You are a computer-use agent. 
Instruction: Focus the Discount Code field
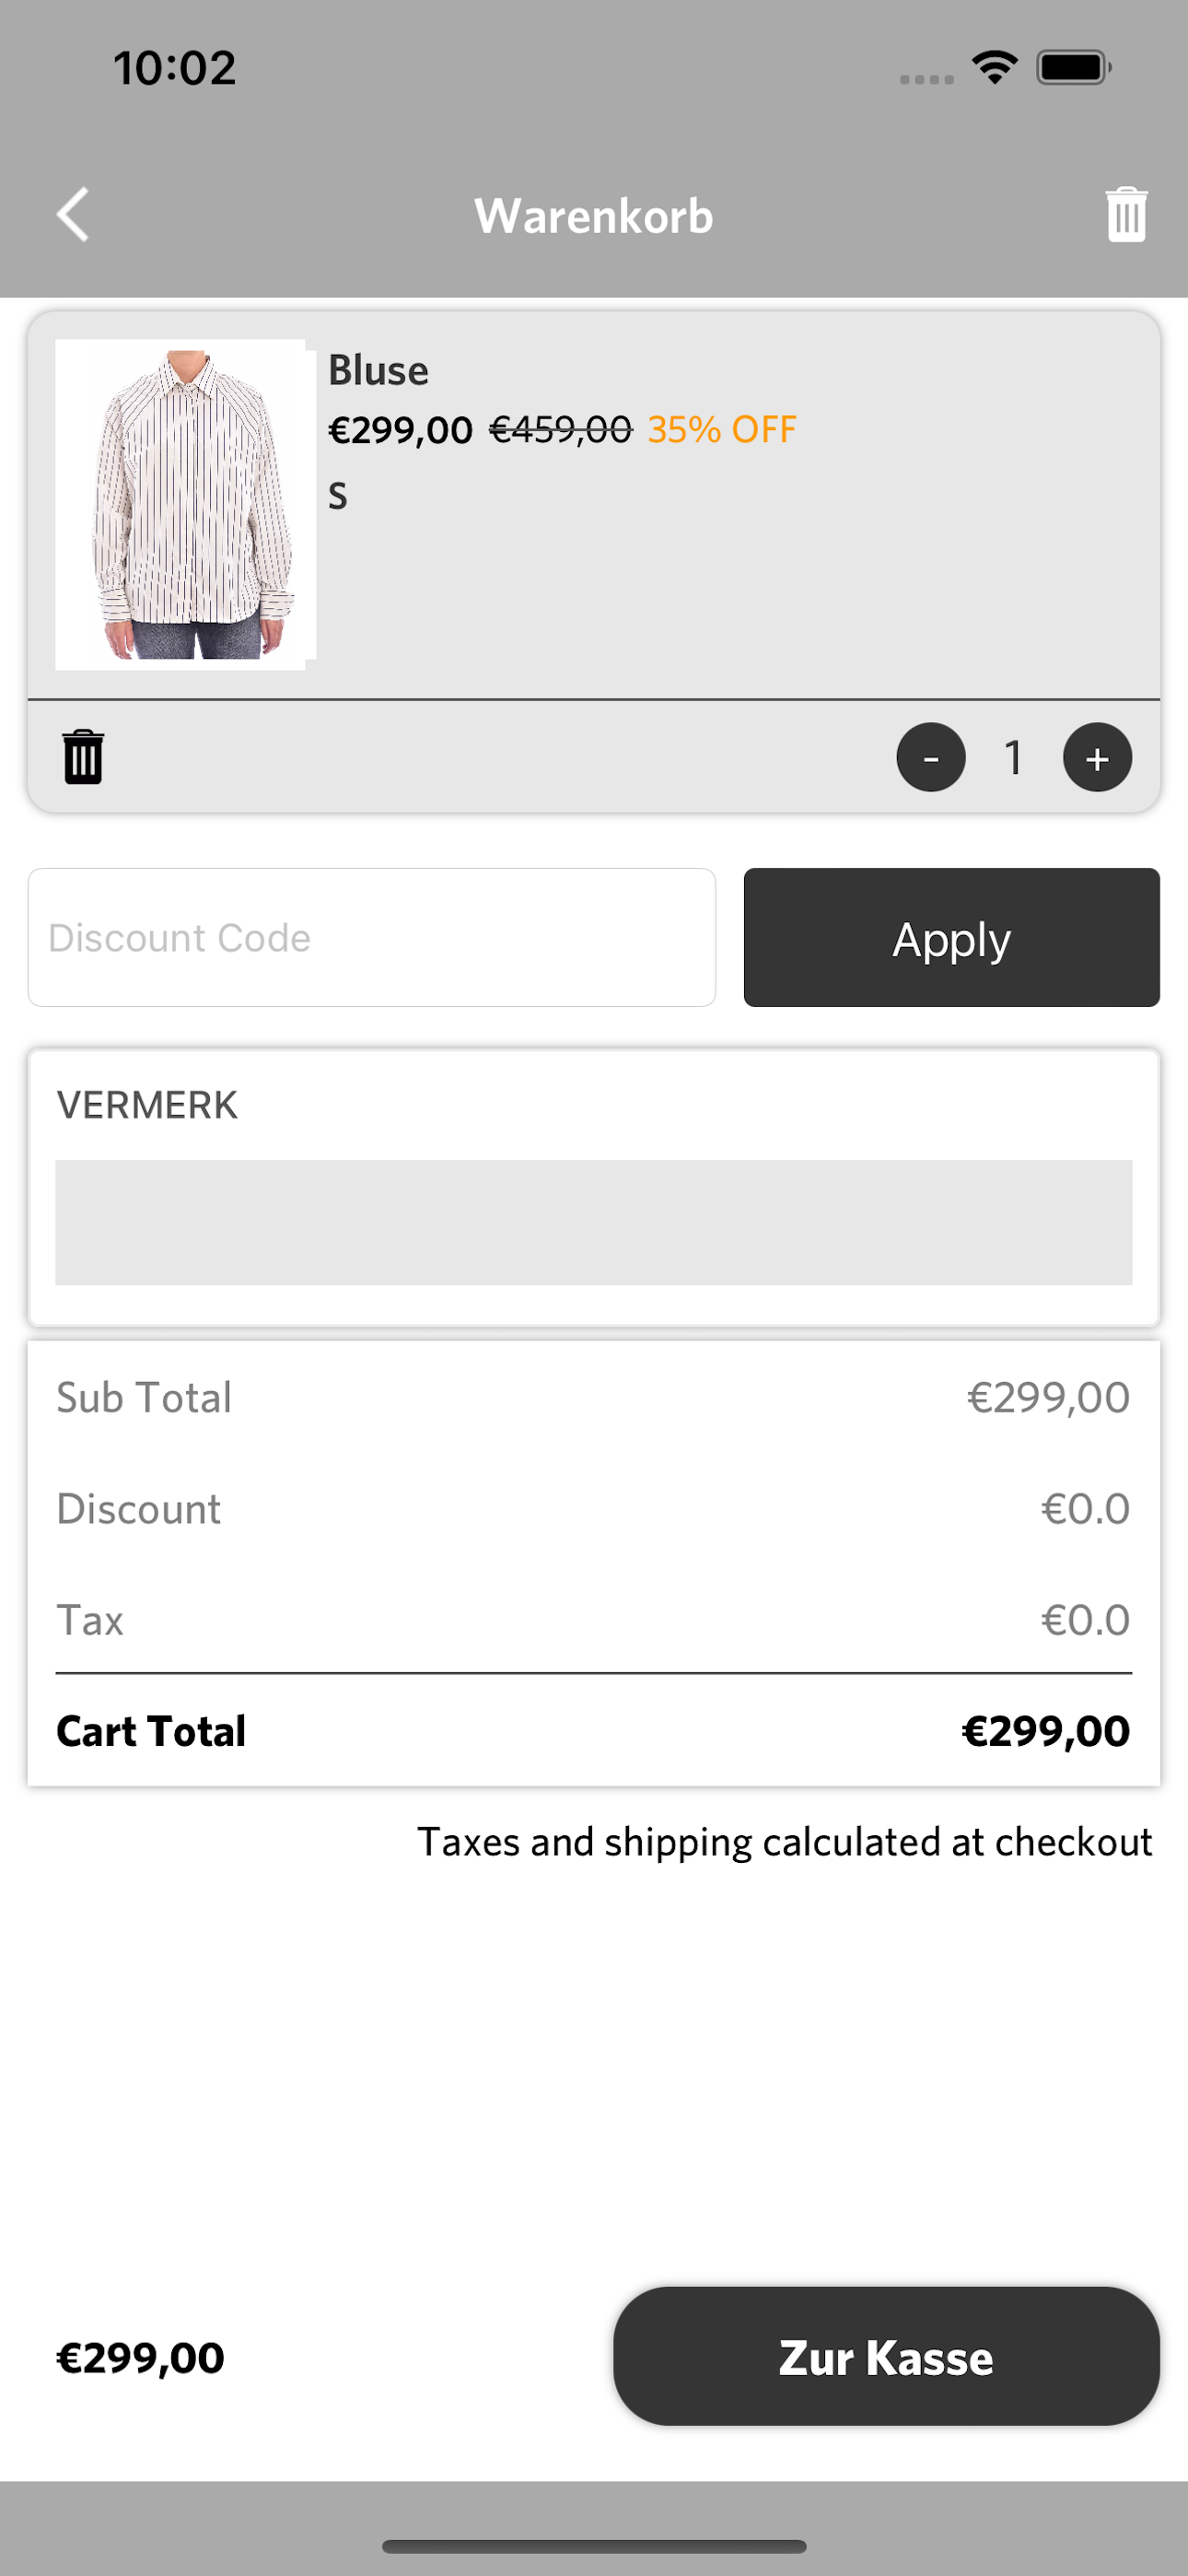(x=372, y=937)
